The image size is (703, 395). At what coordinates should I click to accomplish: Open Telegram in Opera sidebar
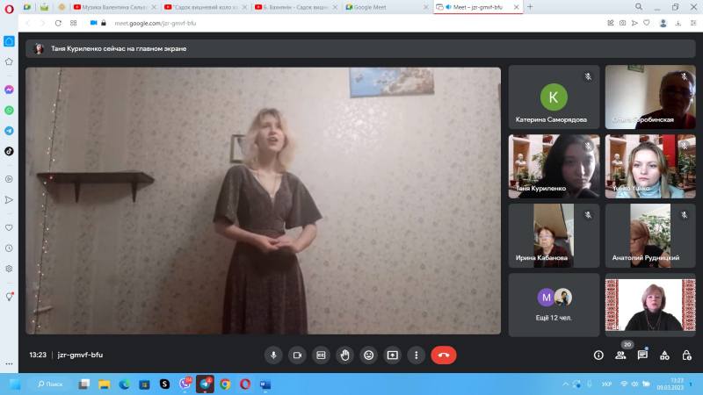coord(9,131)
